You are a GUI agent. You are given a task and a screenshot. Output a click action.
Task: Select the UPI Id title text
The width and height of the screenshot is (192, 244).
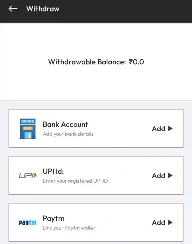[x=53, y=171]
